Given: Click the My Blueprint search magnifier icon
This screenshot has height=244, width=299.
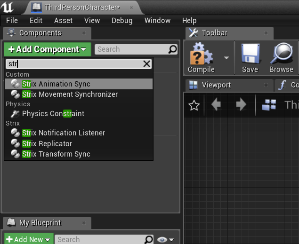Looking at the screenshot, I should click(149, 239).
